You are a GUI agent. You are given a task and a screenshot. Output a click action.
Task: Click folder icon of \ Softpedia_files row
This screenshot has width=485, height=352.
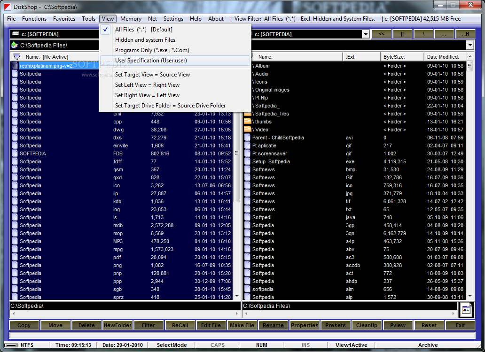[x=248, y=113]
